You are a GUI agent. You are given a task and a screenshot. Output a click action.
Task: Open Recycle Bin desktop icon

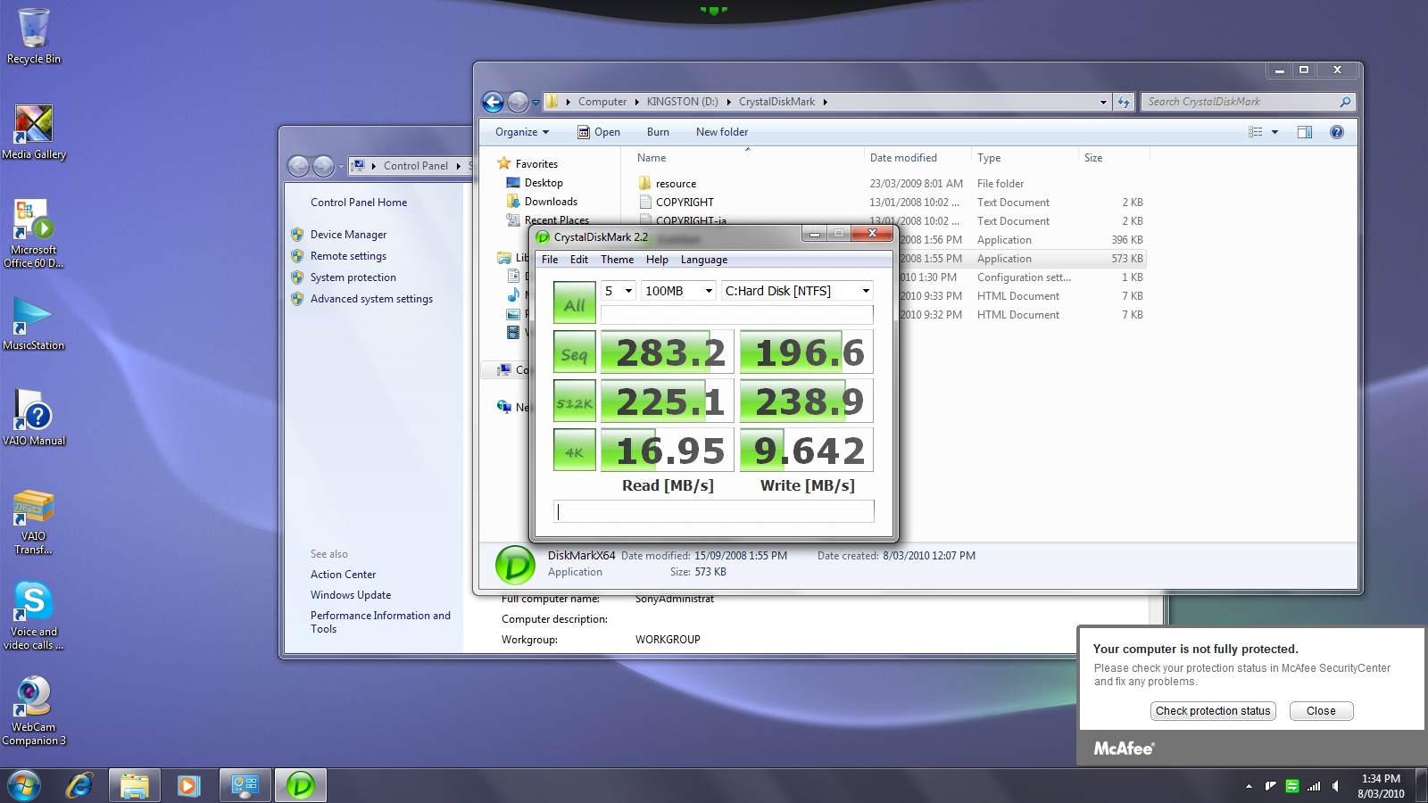[x=34, y=37]
